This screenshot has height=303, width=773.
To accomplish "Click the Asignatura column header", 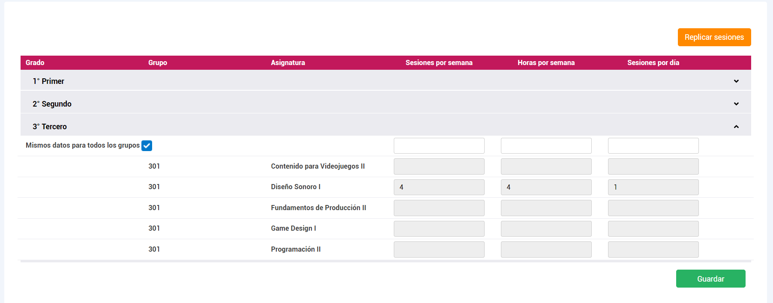I will tap(288, 63).
